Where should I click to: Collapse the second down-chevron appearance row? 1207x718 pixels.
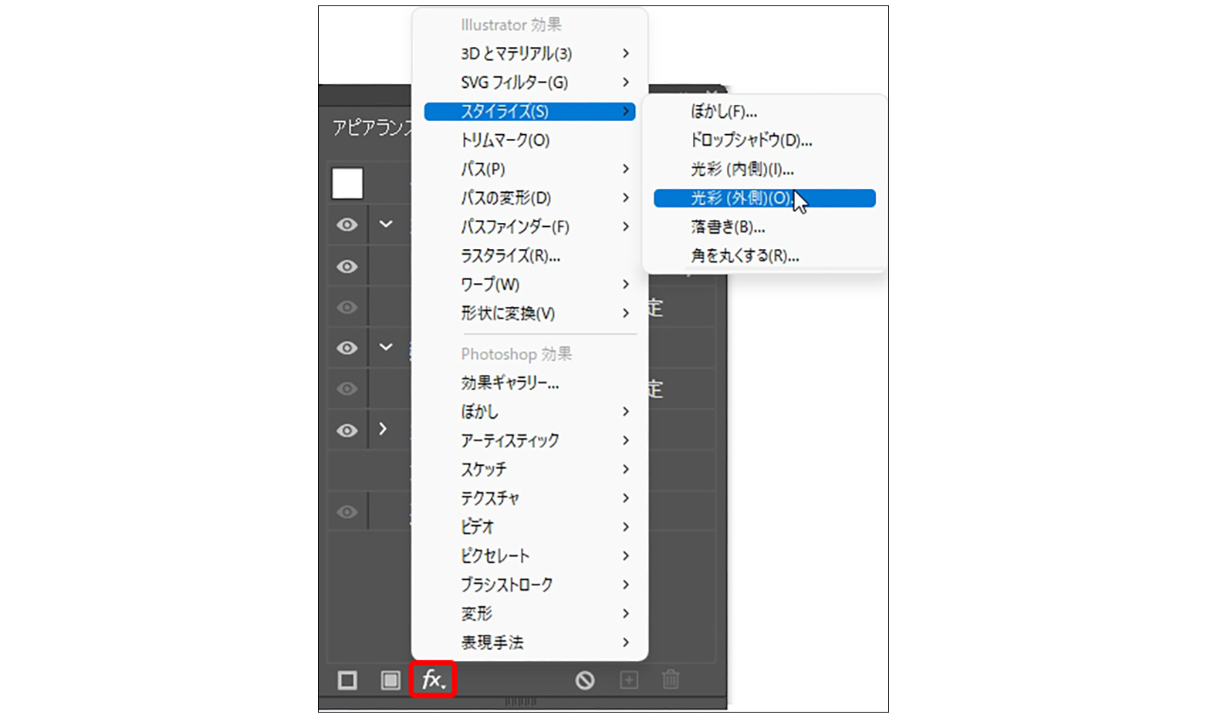(x=386, y=347)
